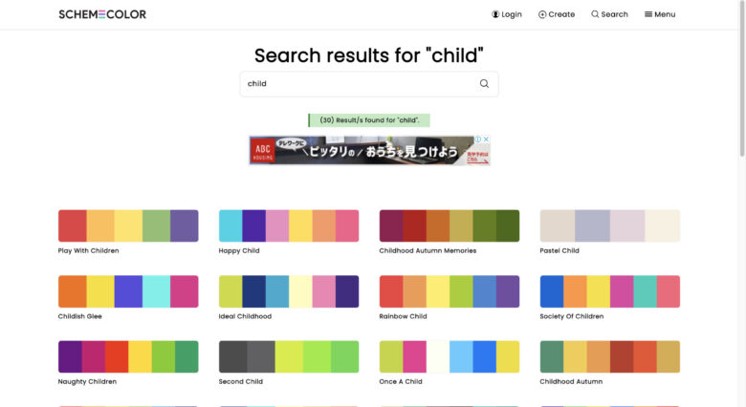Viewport: 746px width, 407px height.
Task: Click the ad info icon
Action: (x=478, y=139)
